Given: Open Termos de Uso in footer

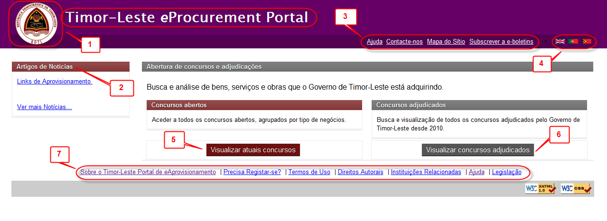Looking at the screenshot, I should [309, 172].
